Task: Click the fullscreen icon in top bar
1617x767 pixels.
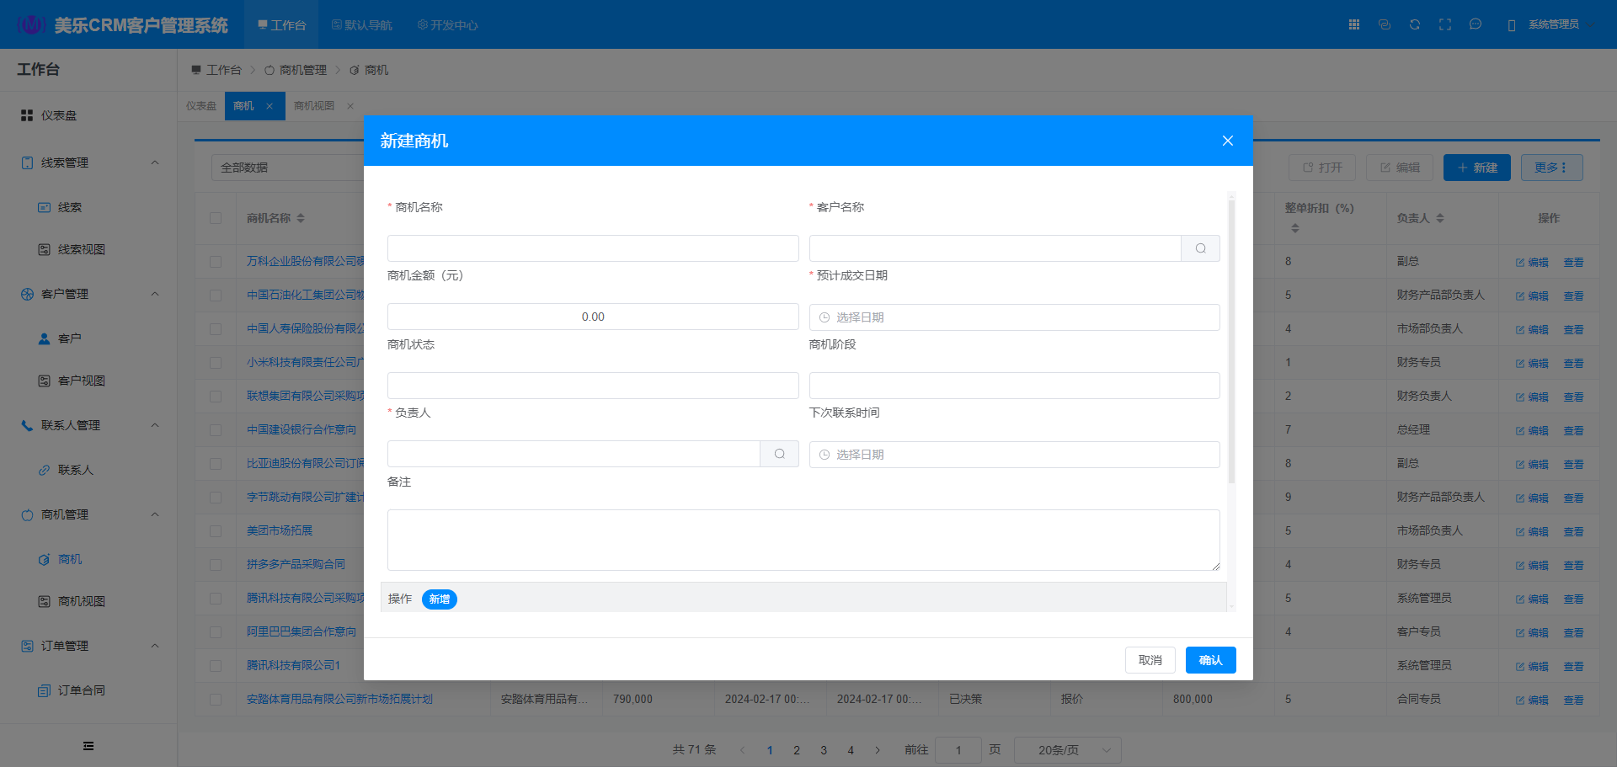Action: click(1445, 24)
